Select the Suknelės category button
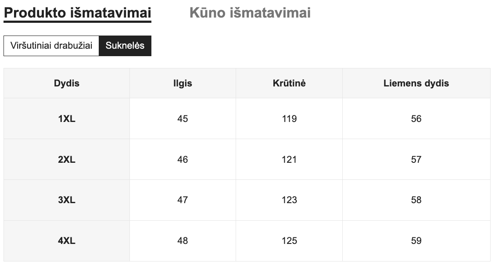This screenshot has width=495, height=265. pyautogui.click(x=125, y=46)
